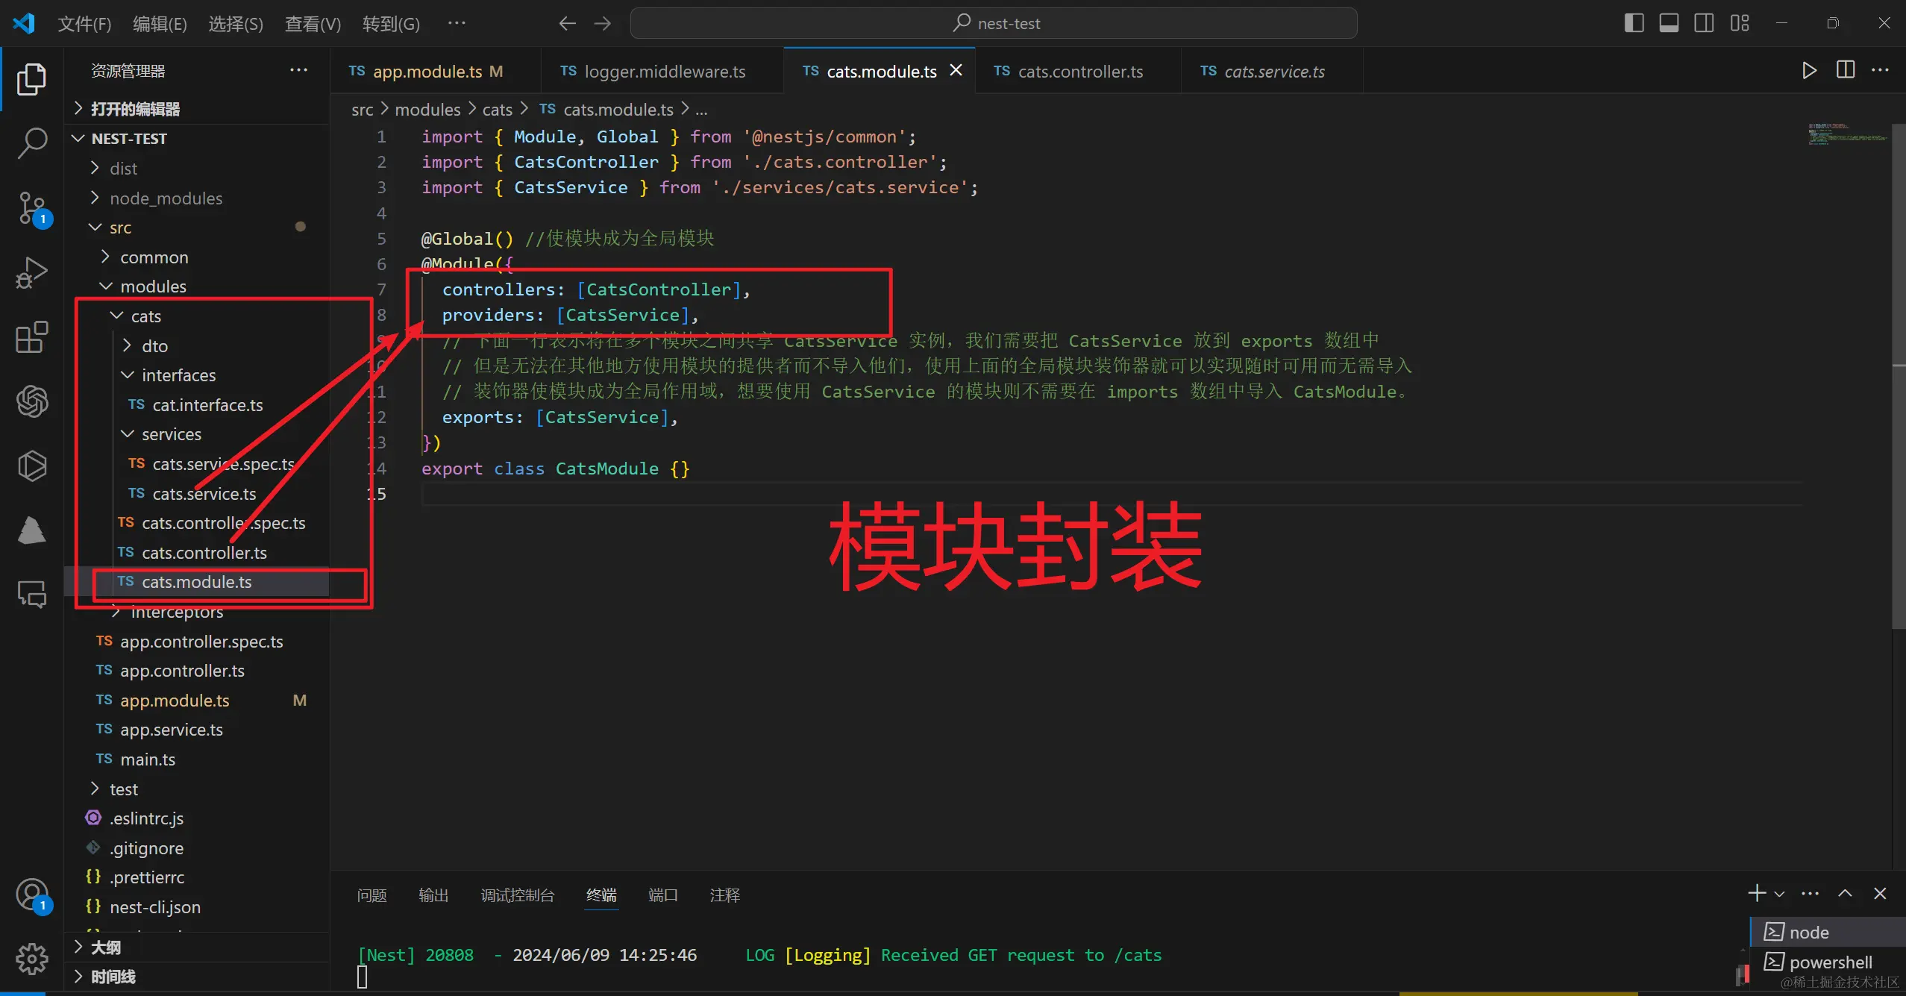Toggle the bottom panel visibility
1906x996 pixels.
(x=1669, y=23)
